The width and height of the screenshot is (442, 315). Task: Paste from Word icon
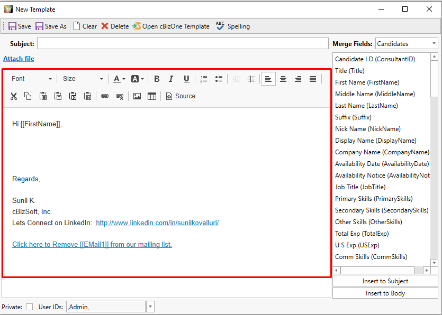pos(88,96)
